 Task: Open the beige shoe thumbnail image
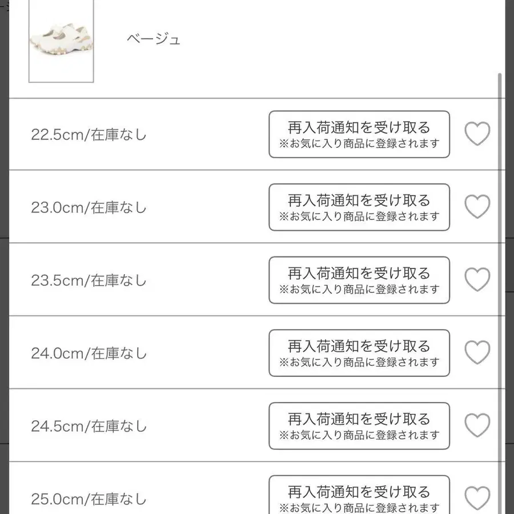click(x=61, y=41)
